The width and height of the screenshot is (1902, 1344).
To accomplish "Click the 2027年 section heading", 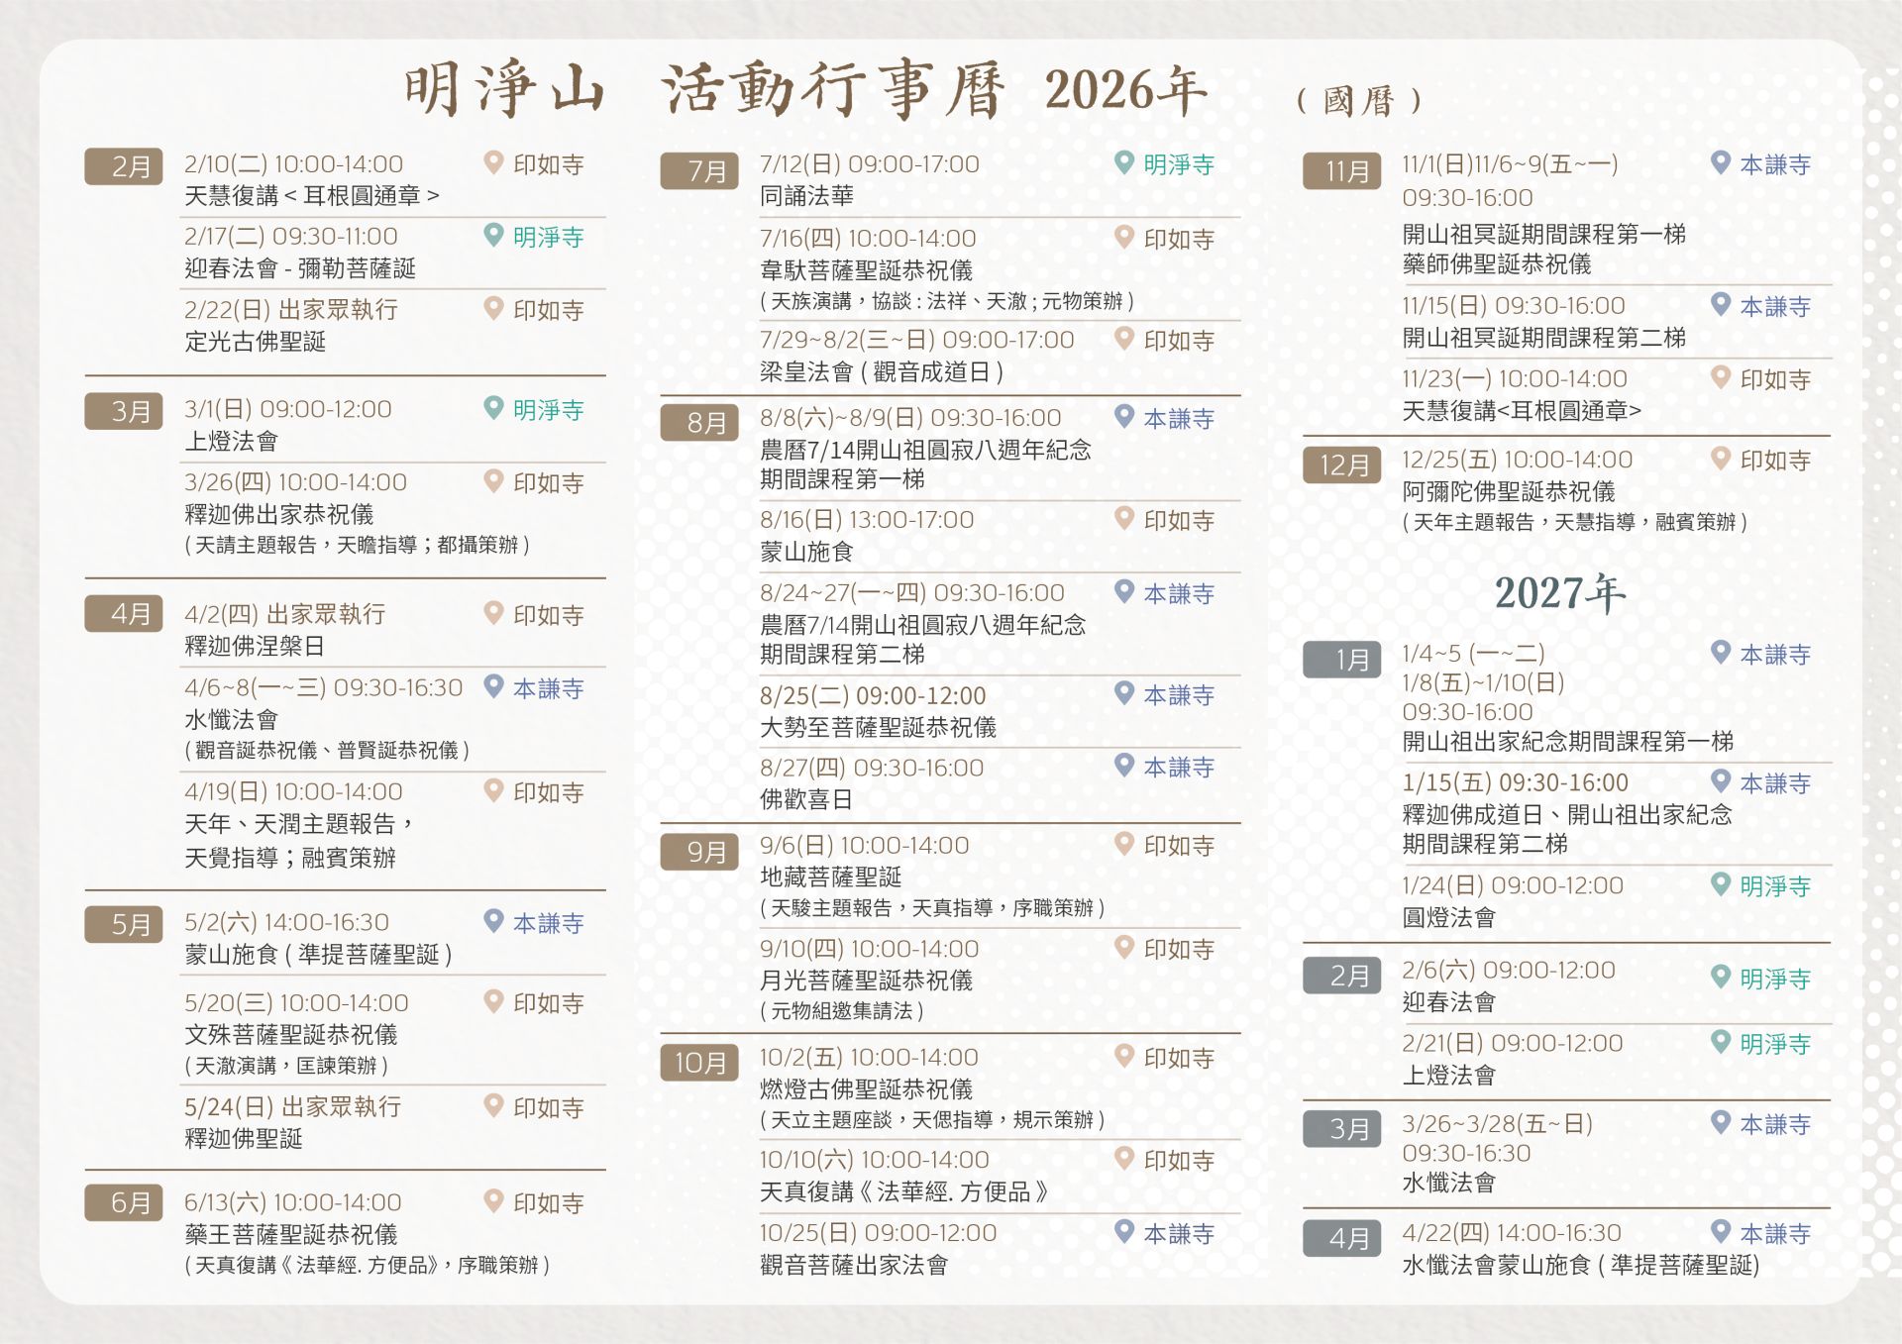I will 1559,593.
